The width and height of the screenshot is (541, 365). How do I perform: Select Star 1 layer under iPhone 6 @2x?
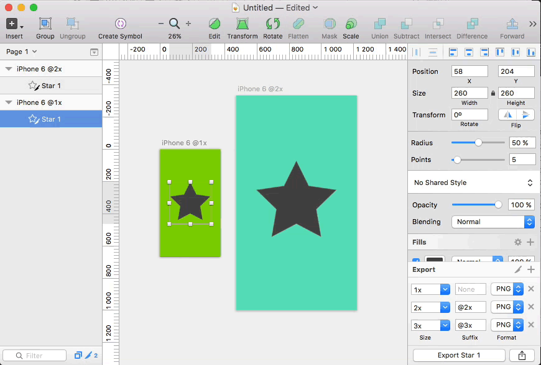click(x=51, y=86)
